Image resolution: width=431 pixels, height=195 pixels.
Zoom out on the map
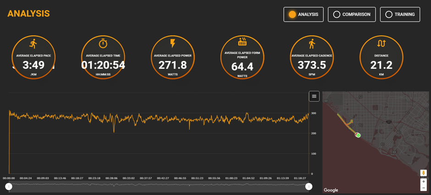(424, 188)
